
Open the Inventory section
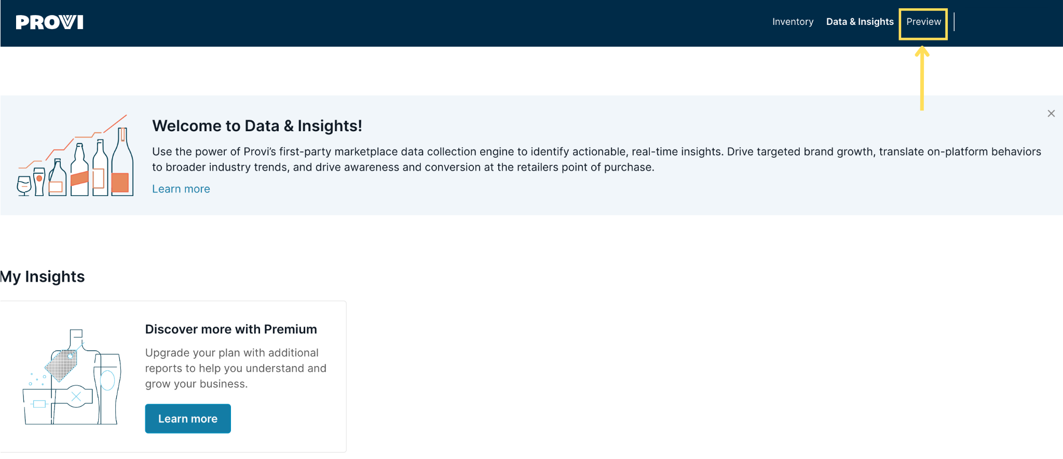793,22
